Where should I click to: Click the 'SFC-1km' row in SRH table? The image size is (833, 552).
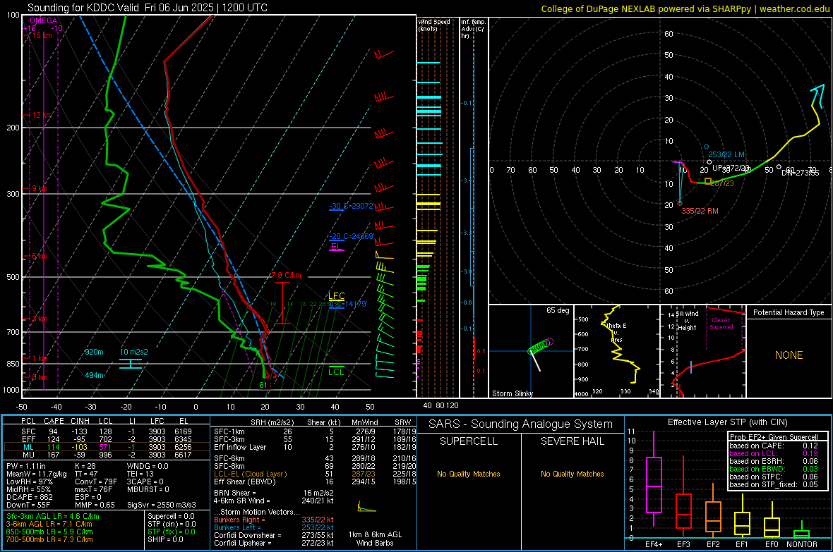(315, 431)
